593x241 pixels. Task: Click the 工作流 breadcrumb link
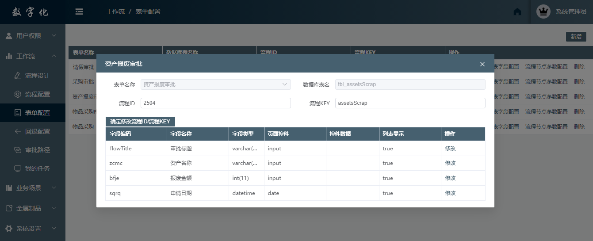tap(115, 11)
